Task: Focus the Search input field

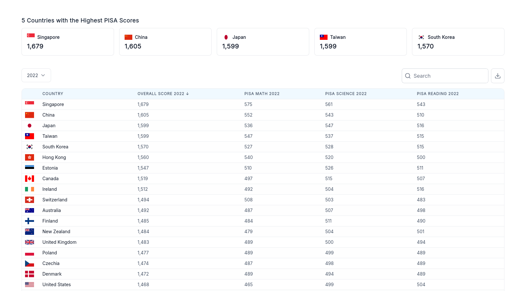Action: pos(445,76)
